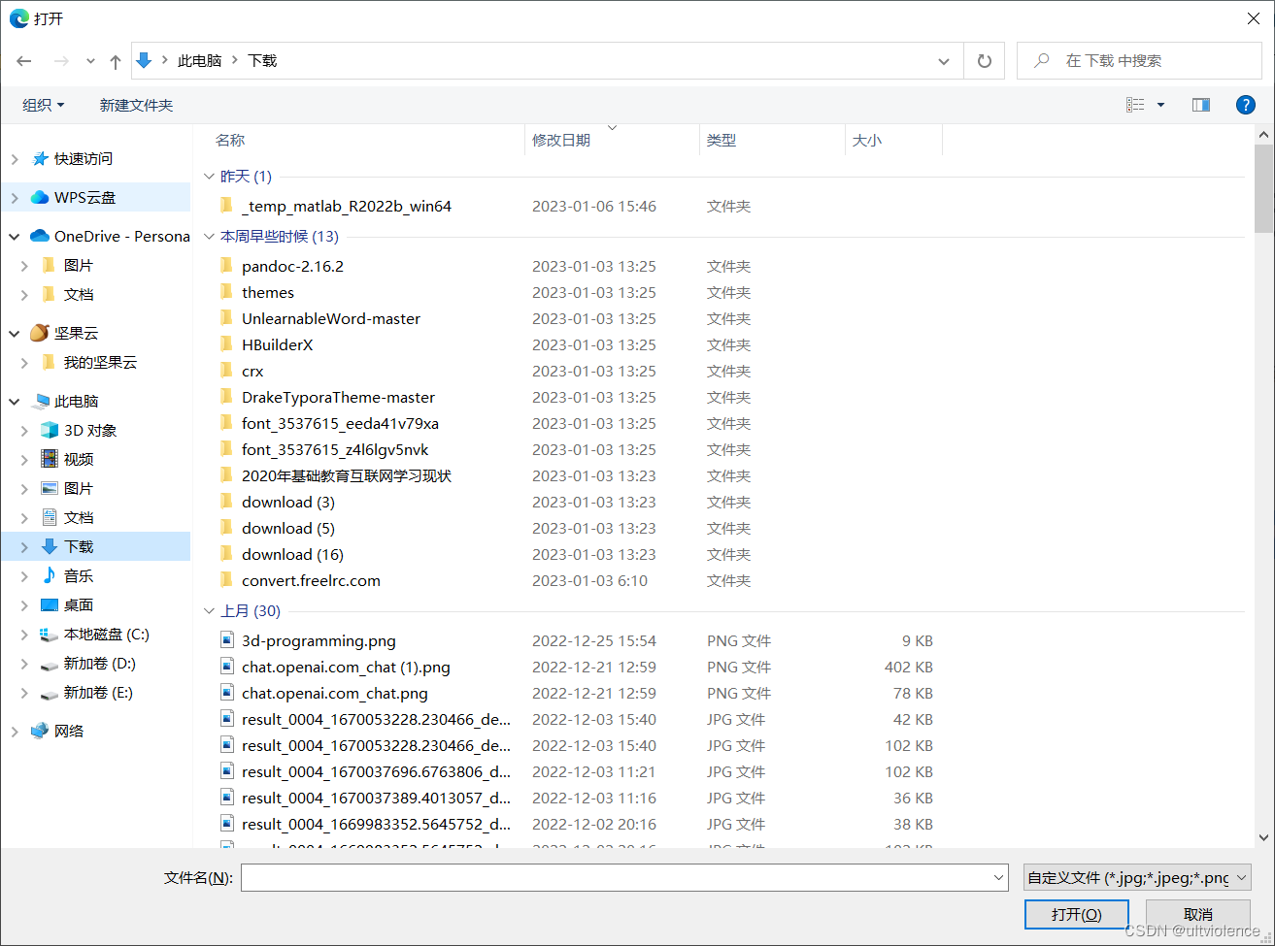1275x946 pixels.
Task: Click the 新加卷 (D:) drive icon
Action: point(50,665)
